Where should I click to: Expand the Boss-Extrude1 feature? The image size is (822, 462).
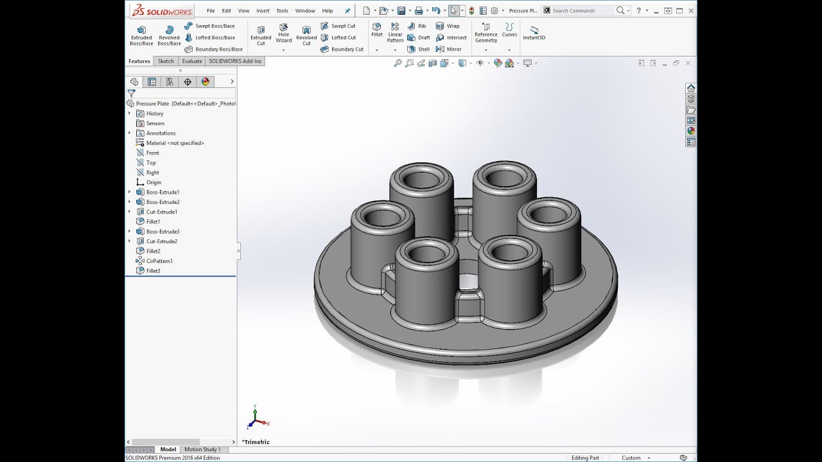(x=129, y=192)
